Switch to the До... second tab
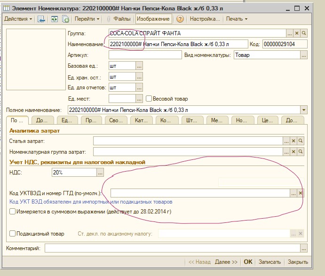The image size is (325, 276). [x=42, y=120]
